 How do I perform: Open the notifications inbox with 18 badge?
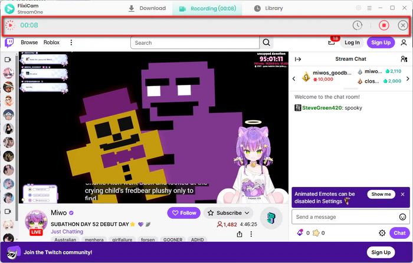[x=332, y=42]
